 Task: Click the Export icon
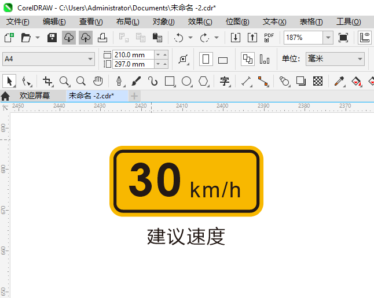pos(252,38)
